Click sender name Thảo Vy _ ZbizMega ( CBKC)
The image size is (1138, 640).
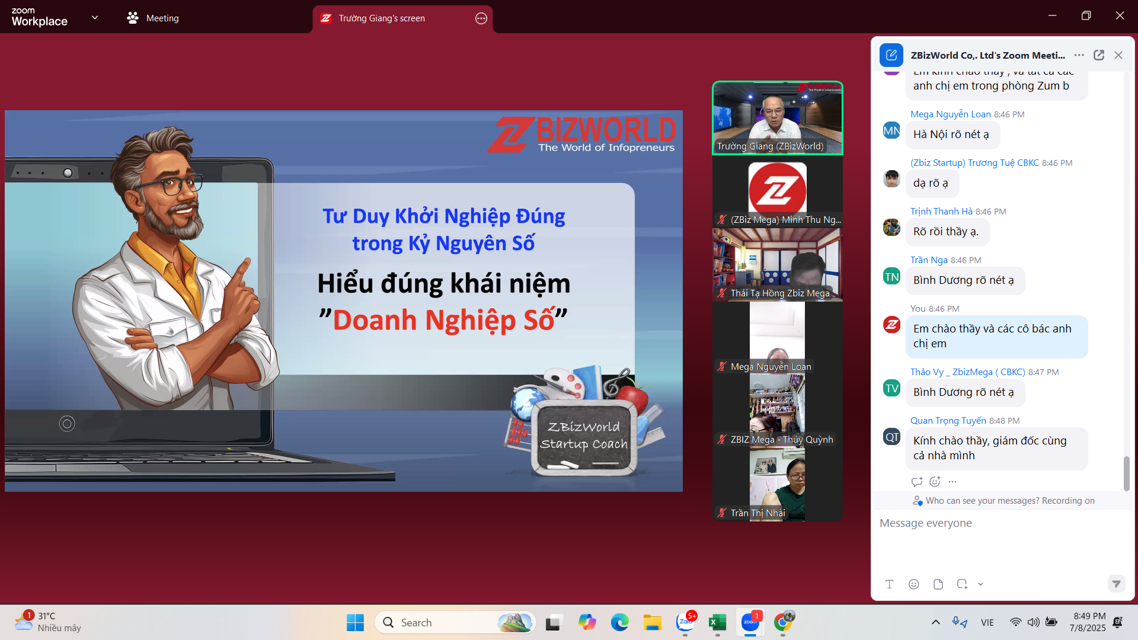pyautogui.click(x=967, y=372)
